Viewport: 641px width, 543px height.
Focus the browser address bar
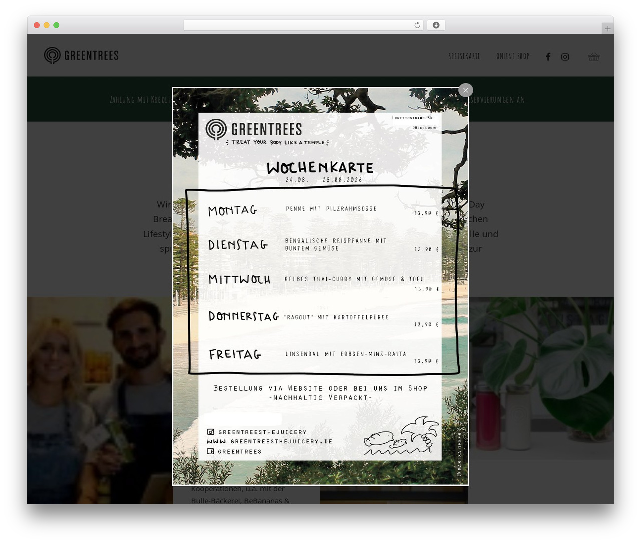pyautogui.click(x=303, y=25)
